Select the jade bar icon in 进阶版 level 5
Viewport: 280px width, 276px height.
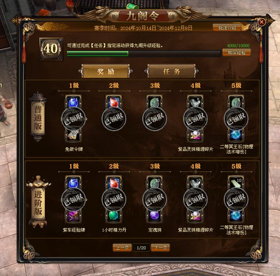236,183
